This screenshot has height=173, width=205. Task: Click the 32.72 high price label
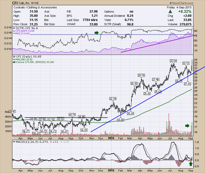coord(186,63)
